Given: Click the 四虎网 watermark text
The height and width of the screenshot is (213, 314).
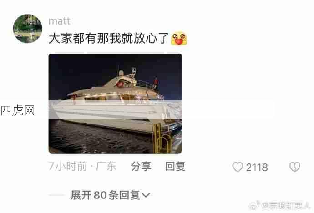Looking at the screenshot, I should [18, 110].
